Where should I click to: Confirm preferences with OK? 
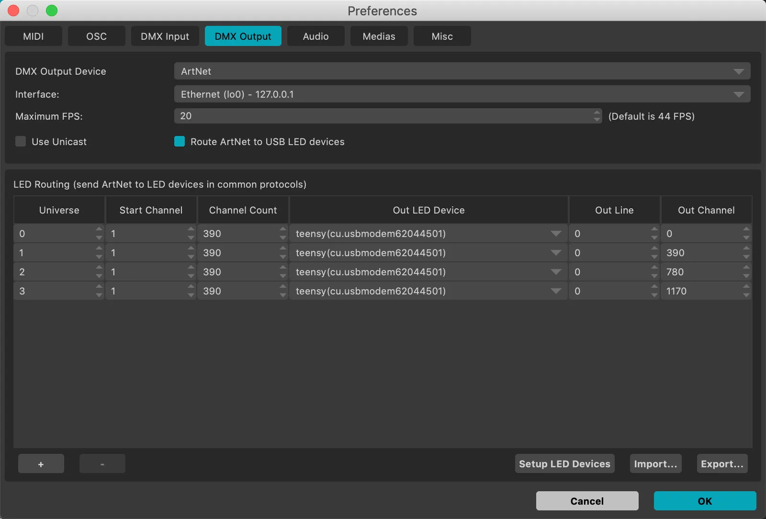click(x=705, y=501)
